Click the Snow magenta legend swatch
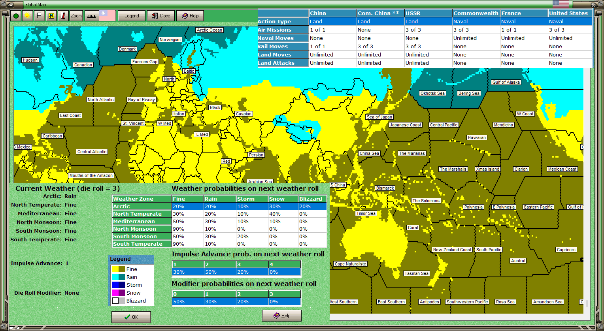This screenshot has height=331, width=604. point(118,293)
